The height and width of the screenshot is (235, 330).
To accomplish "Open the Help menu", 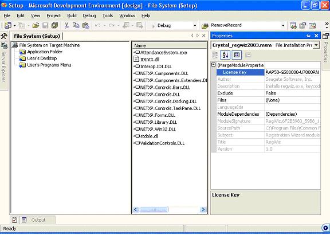I will click(x=146, y=15).
